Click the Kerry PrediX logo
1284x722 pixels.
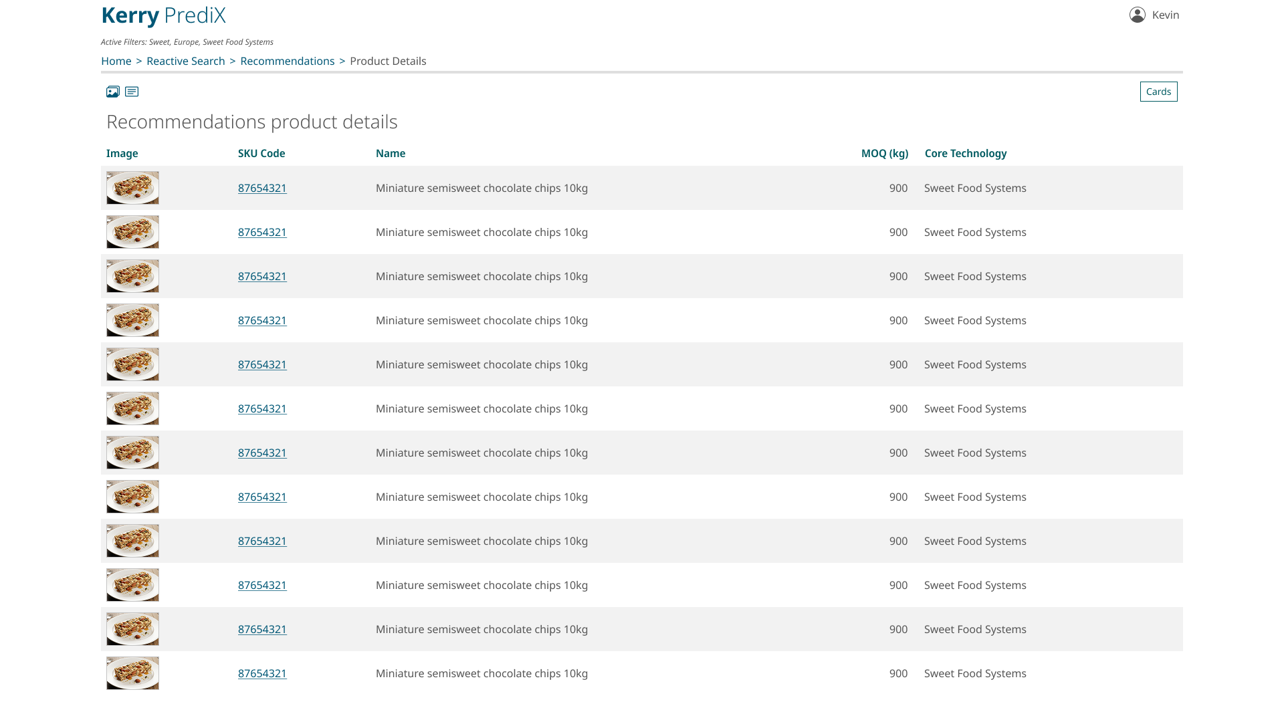tap(163, 15)
